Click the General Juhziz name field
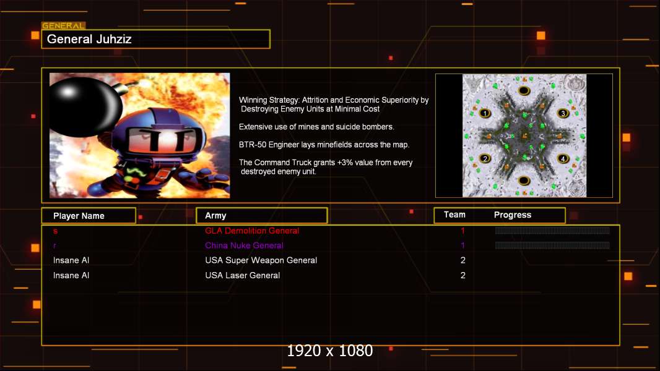The height and width of the screenshot is (371, 660). pyautogui.click(x=156, y=39)
